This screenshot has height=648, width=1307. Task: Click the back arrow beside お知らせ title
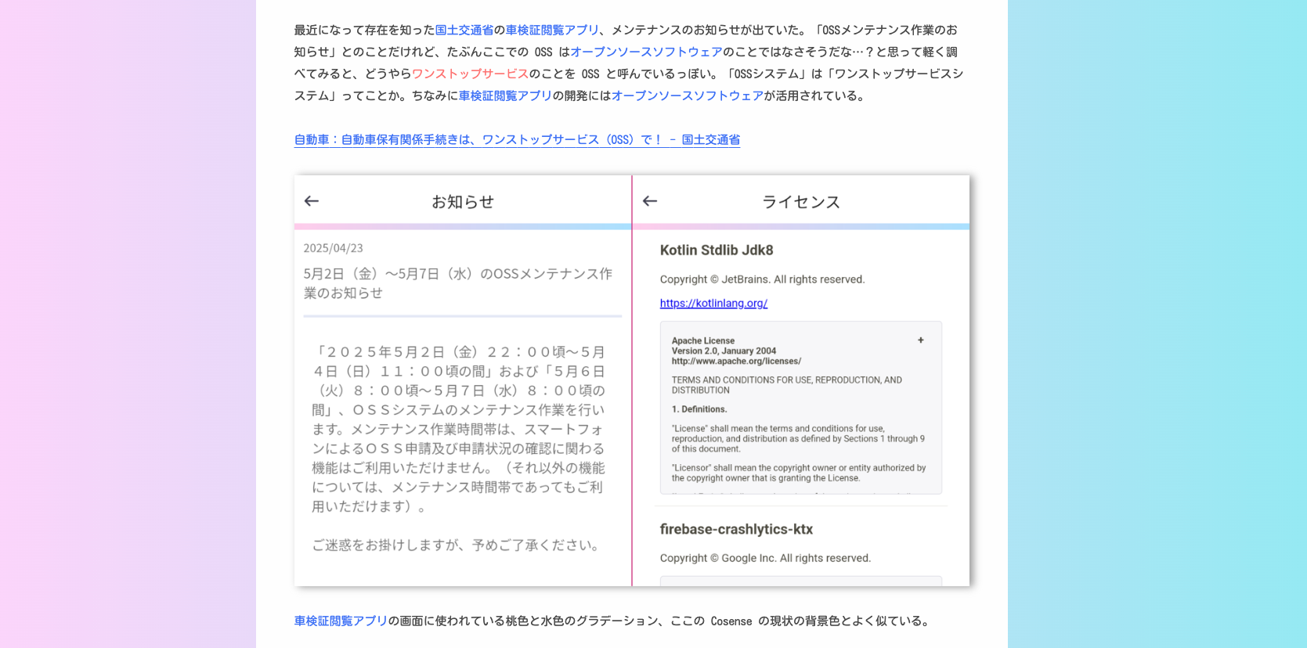(x=312, y=201)
